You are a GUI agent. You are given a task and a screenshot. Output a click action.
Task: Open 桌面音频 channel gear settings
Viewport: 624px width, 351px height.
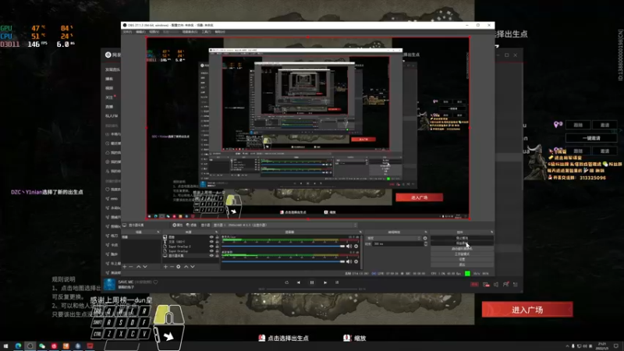tap(356, 261)
